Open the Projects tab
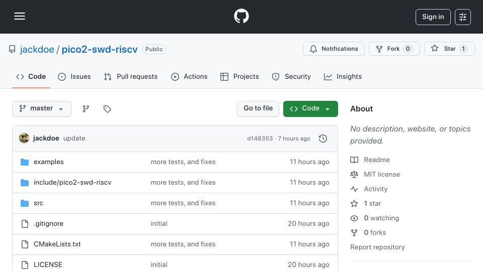The height and width of the screenshot is (271, 483). tap(239, 76)
